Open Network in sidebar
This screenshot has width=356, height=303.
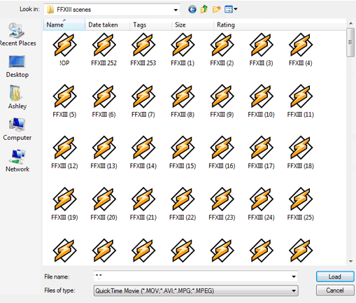[17, 161]
